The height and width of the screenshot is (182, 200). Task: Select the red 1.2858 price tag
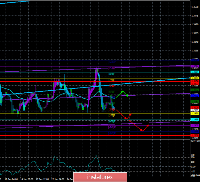pos(195,135)
